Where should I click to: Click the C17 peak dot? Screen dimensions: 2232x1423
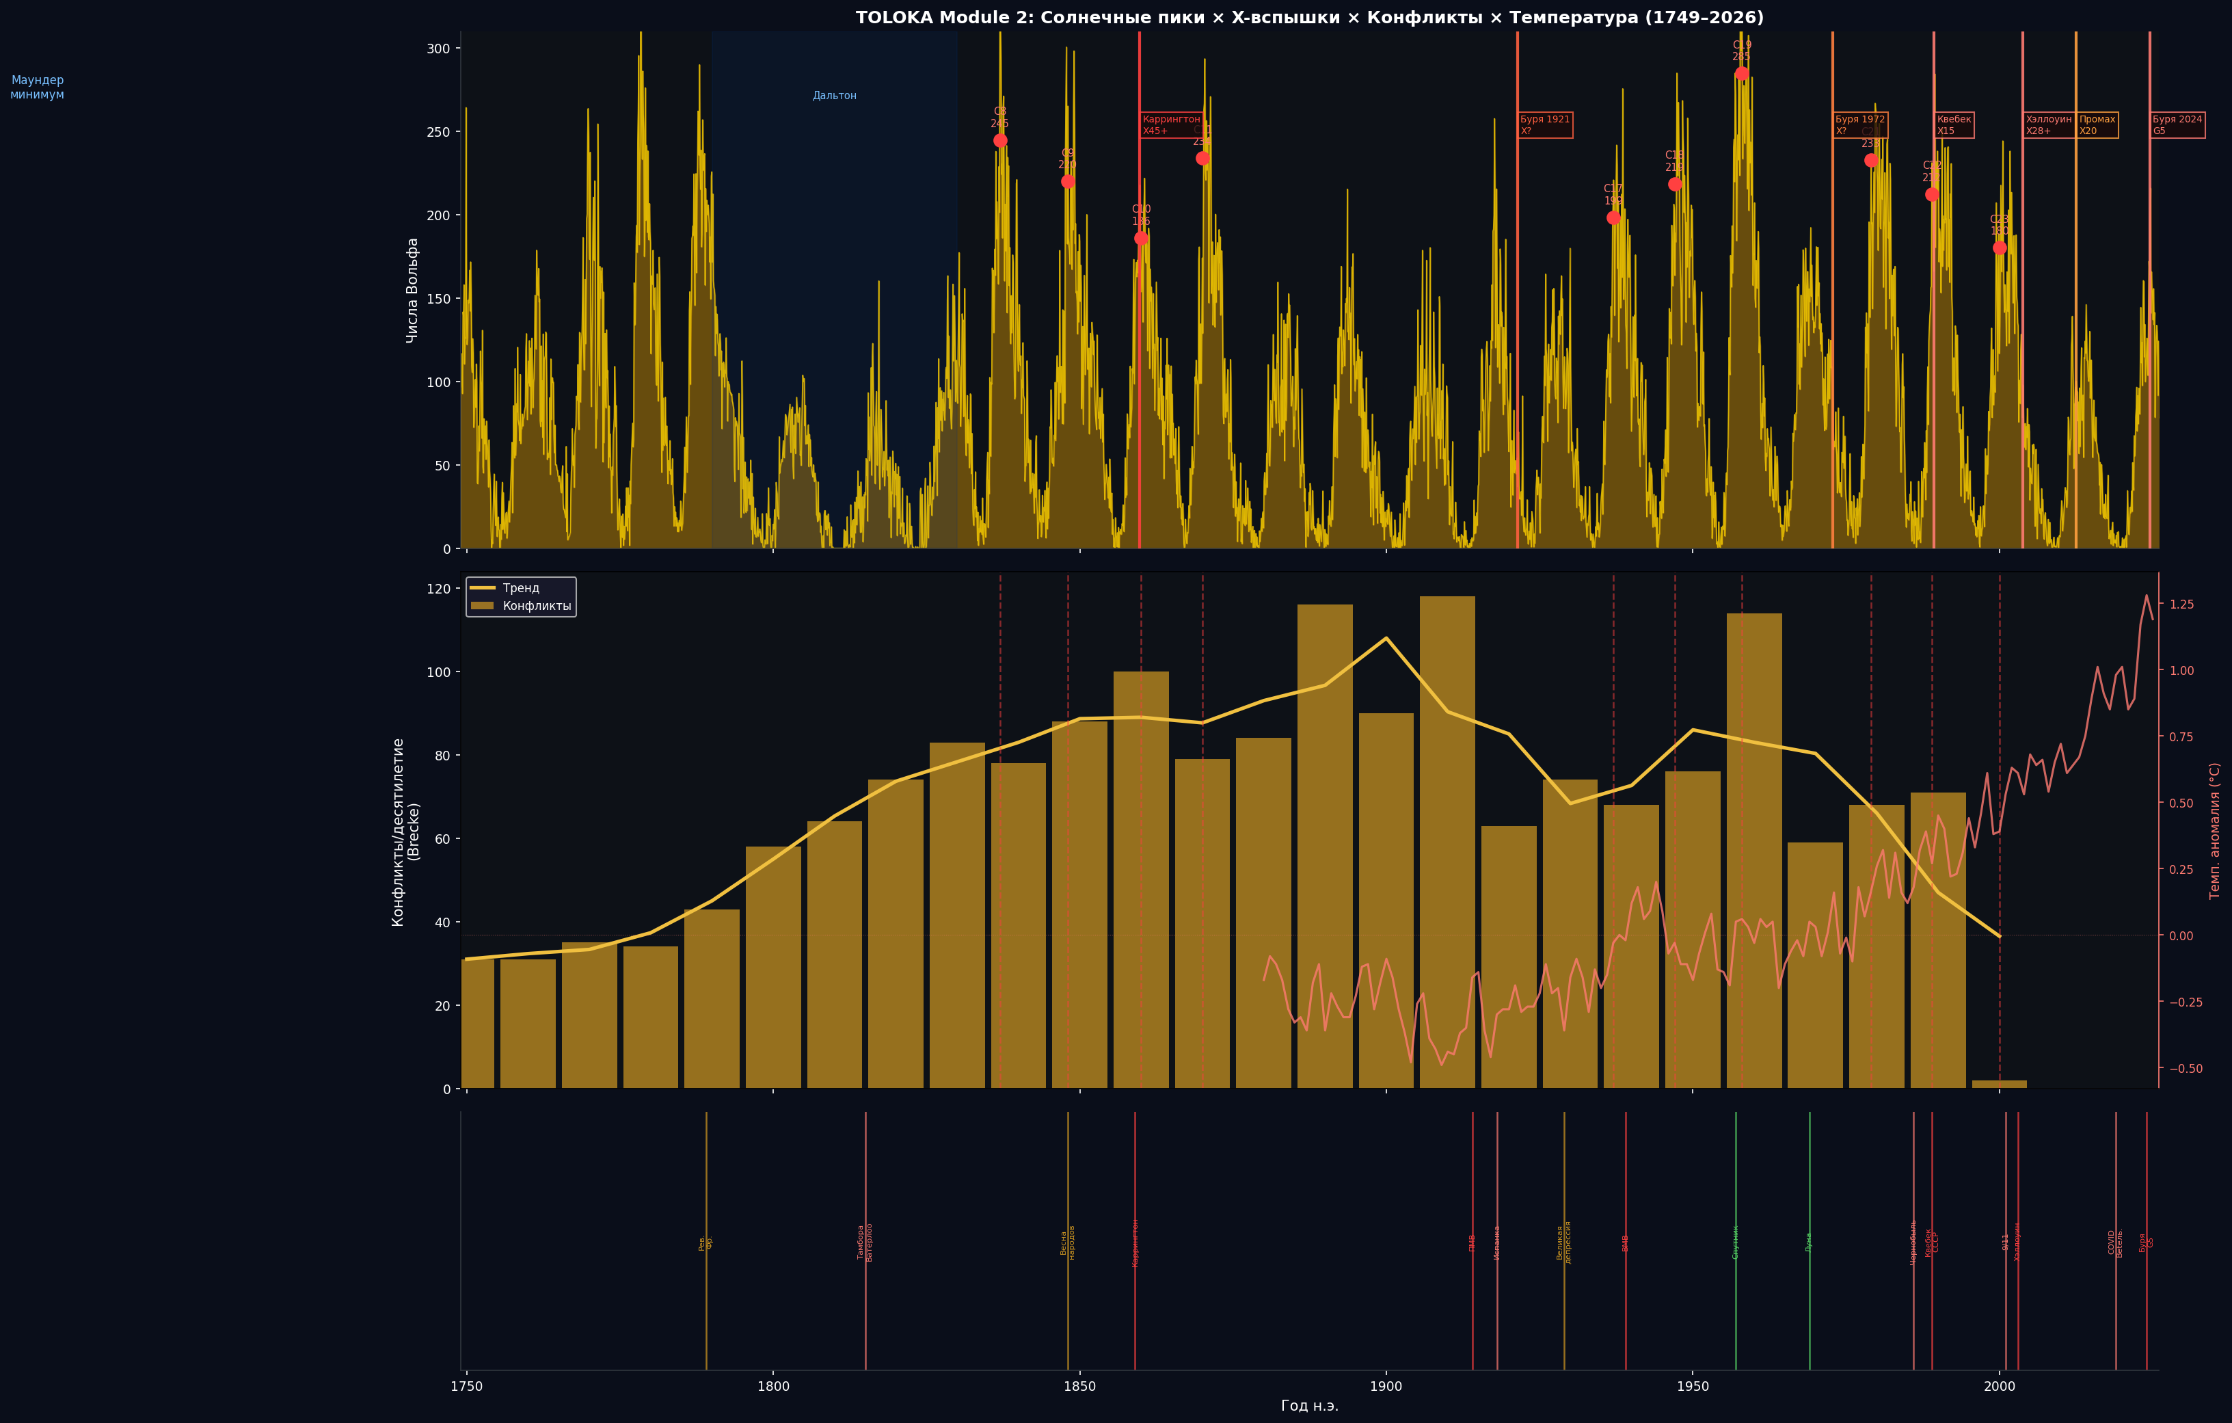pyautogui.click(x=1613, y=218)
